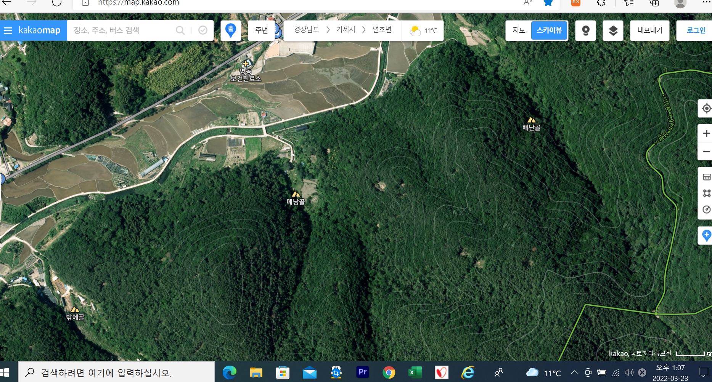
Task: Zoom in with the plus button
Action: pos(706,133)
